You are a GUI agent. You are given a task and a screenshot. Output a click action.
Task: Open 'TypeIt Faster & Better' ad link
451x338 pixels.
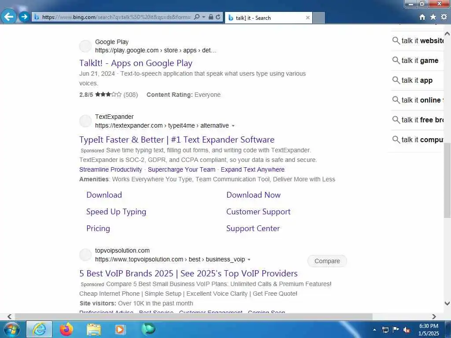177,140
